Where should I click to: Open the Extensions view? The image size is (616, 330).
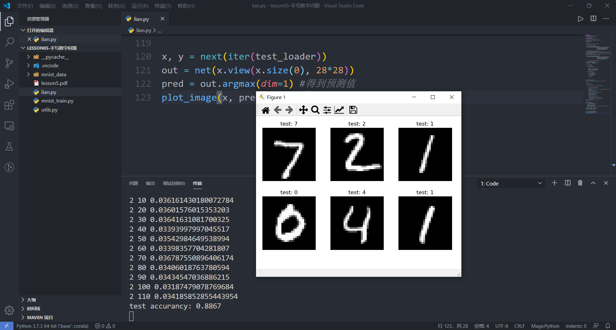pyautogui.click(x=9, y=105)
